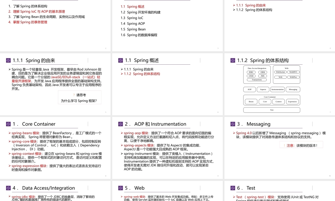The image size is (335, 201).
Task: Click the icon before "4. Data Access/Integration" title
Action: 8,188
